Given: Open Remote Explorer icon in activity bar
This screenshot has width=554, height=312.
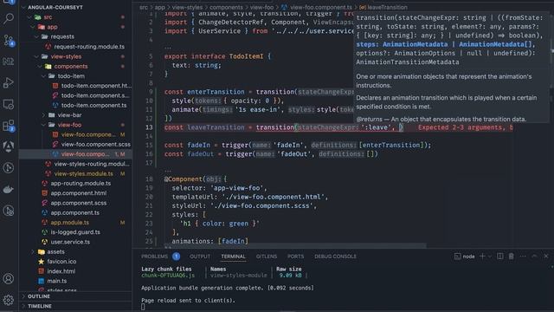Looking at the screenshot, I should 9,104.
